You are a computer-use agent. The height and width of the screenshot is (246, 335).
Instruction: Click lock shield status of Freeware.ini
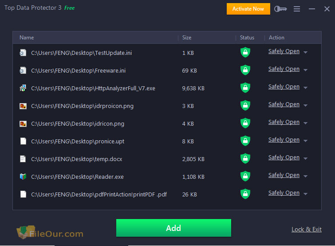point(245,70)
